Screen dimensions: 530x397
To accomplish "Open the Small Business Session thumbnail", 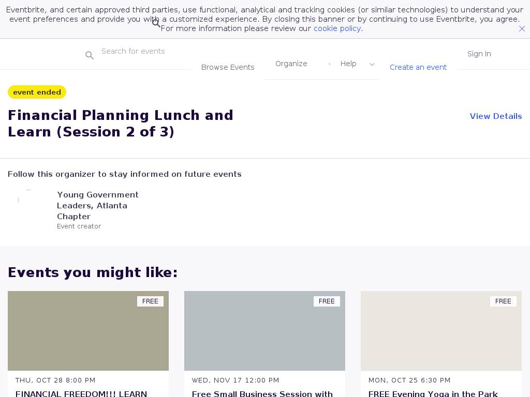I will pos(264,331).
